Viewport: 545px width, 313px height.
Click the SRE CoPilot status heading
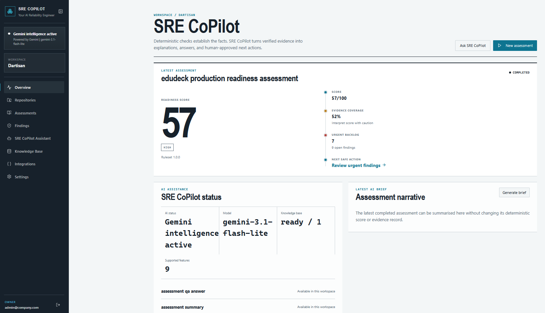point(191,197)
